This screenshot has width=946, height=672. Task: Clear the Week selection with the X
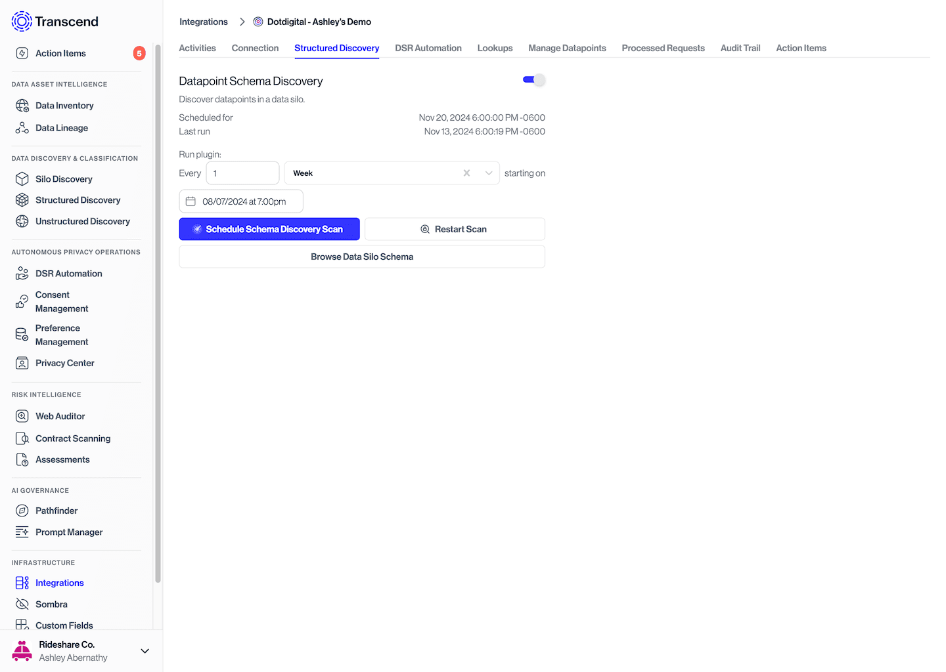click(x=466, y=173)
